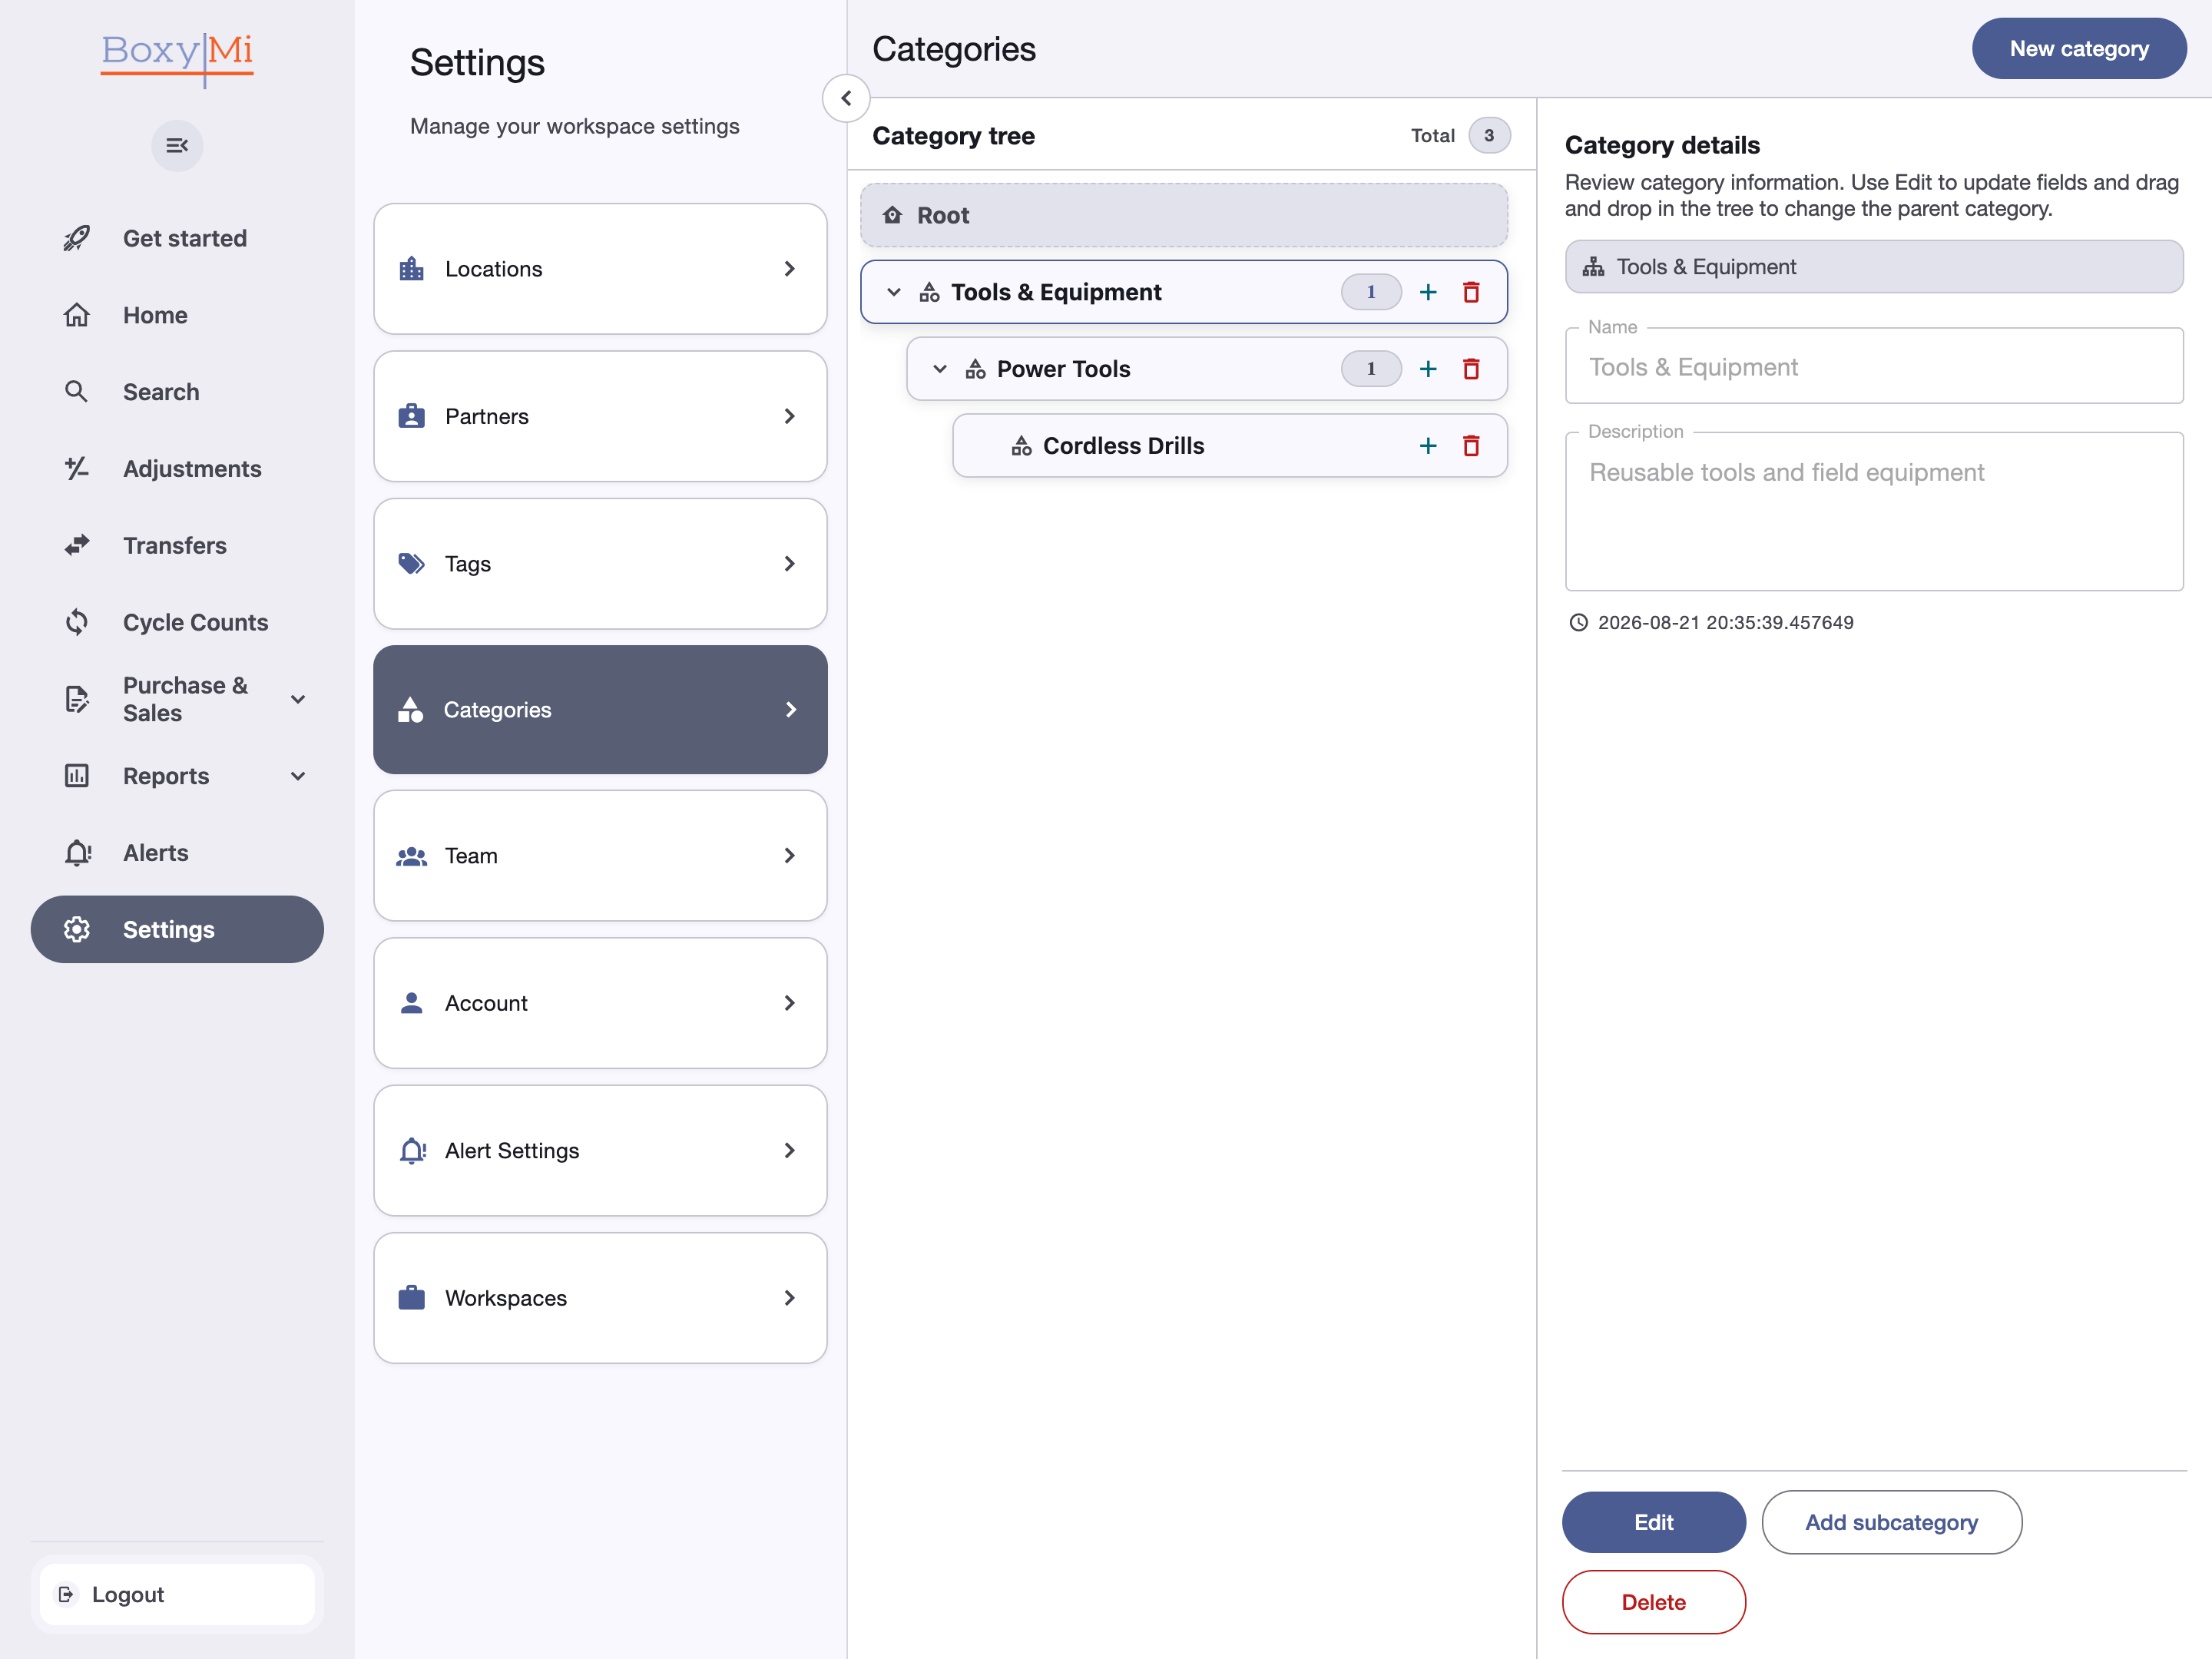Click the Edit button
2212x1659 pixels.
pos(1654,1522)
